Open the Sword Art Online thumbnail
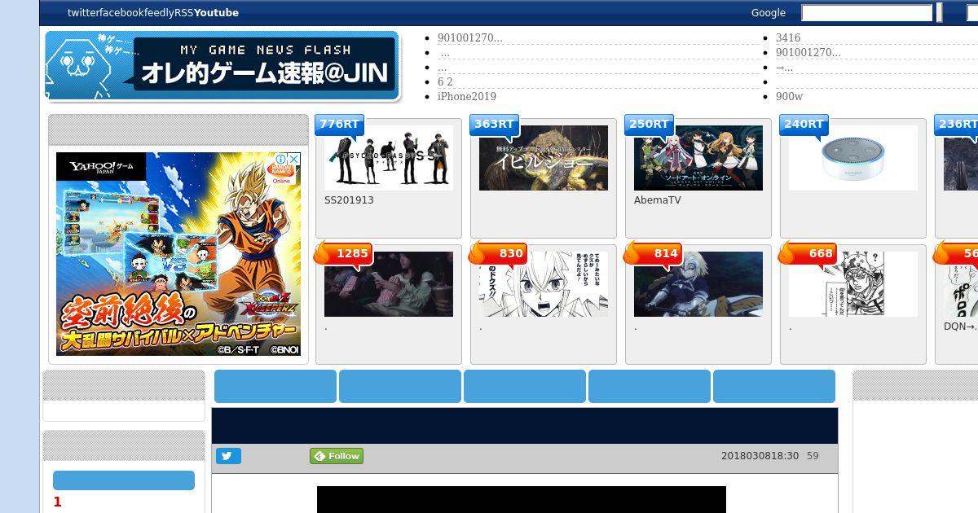 [698, 158]
